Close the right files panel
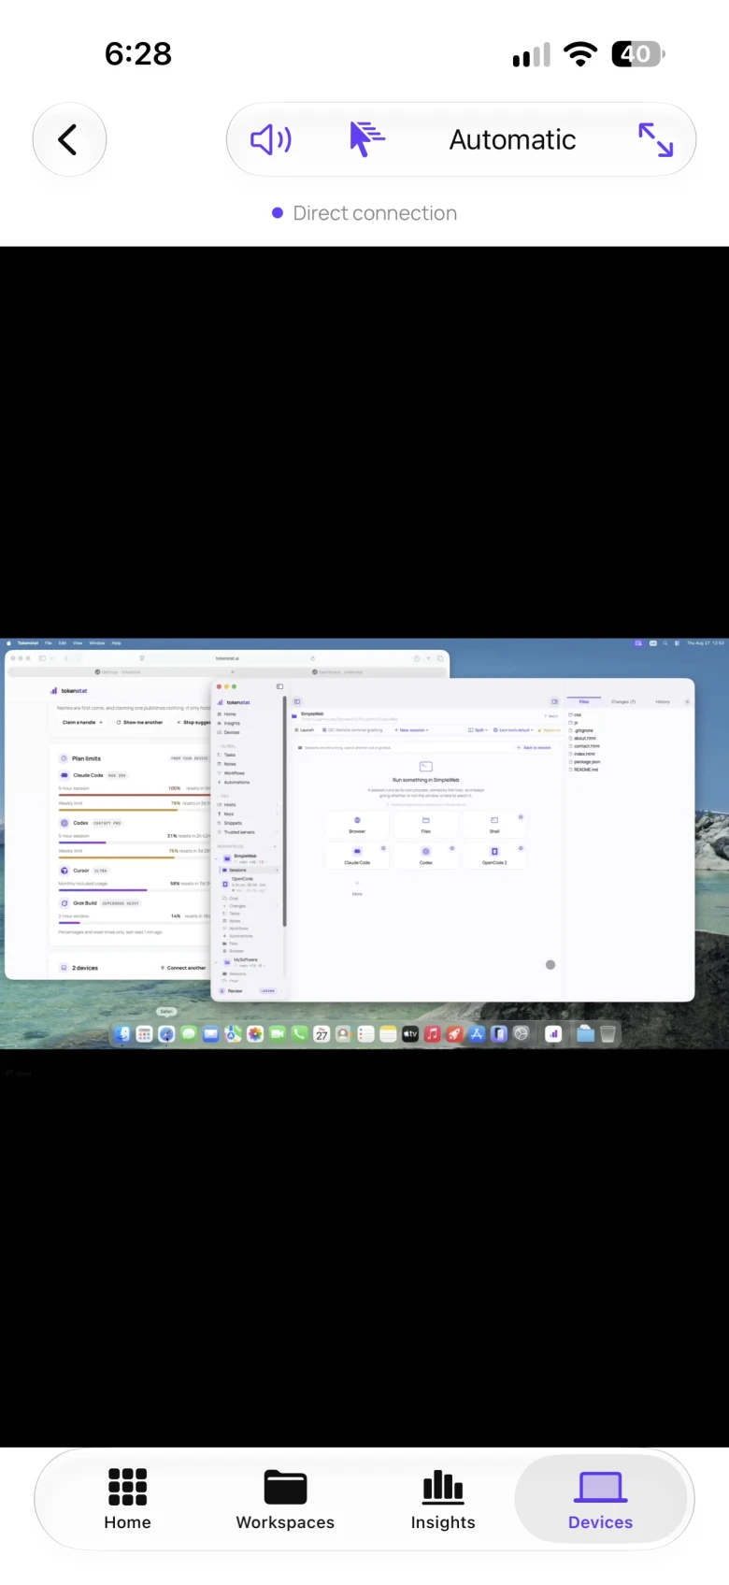 click(x=687, y=701)
